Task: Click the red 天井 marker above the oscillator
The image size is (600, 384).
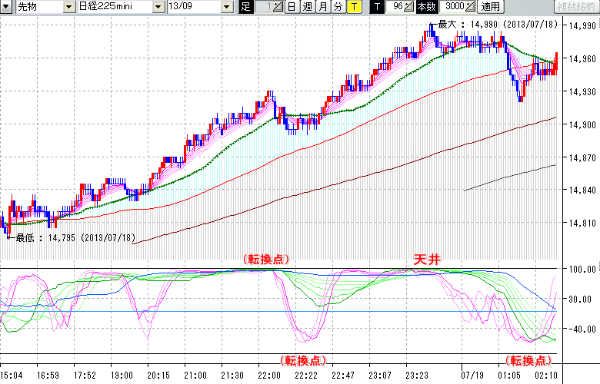Action: 428,260
